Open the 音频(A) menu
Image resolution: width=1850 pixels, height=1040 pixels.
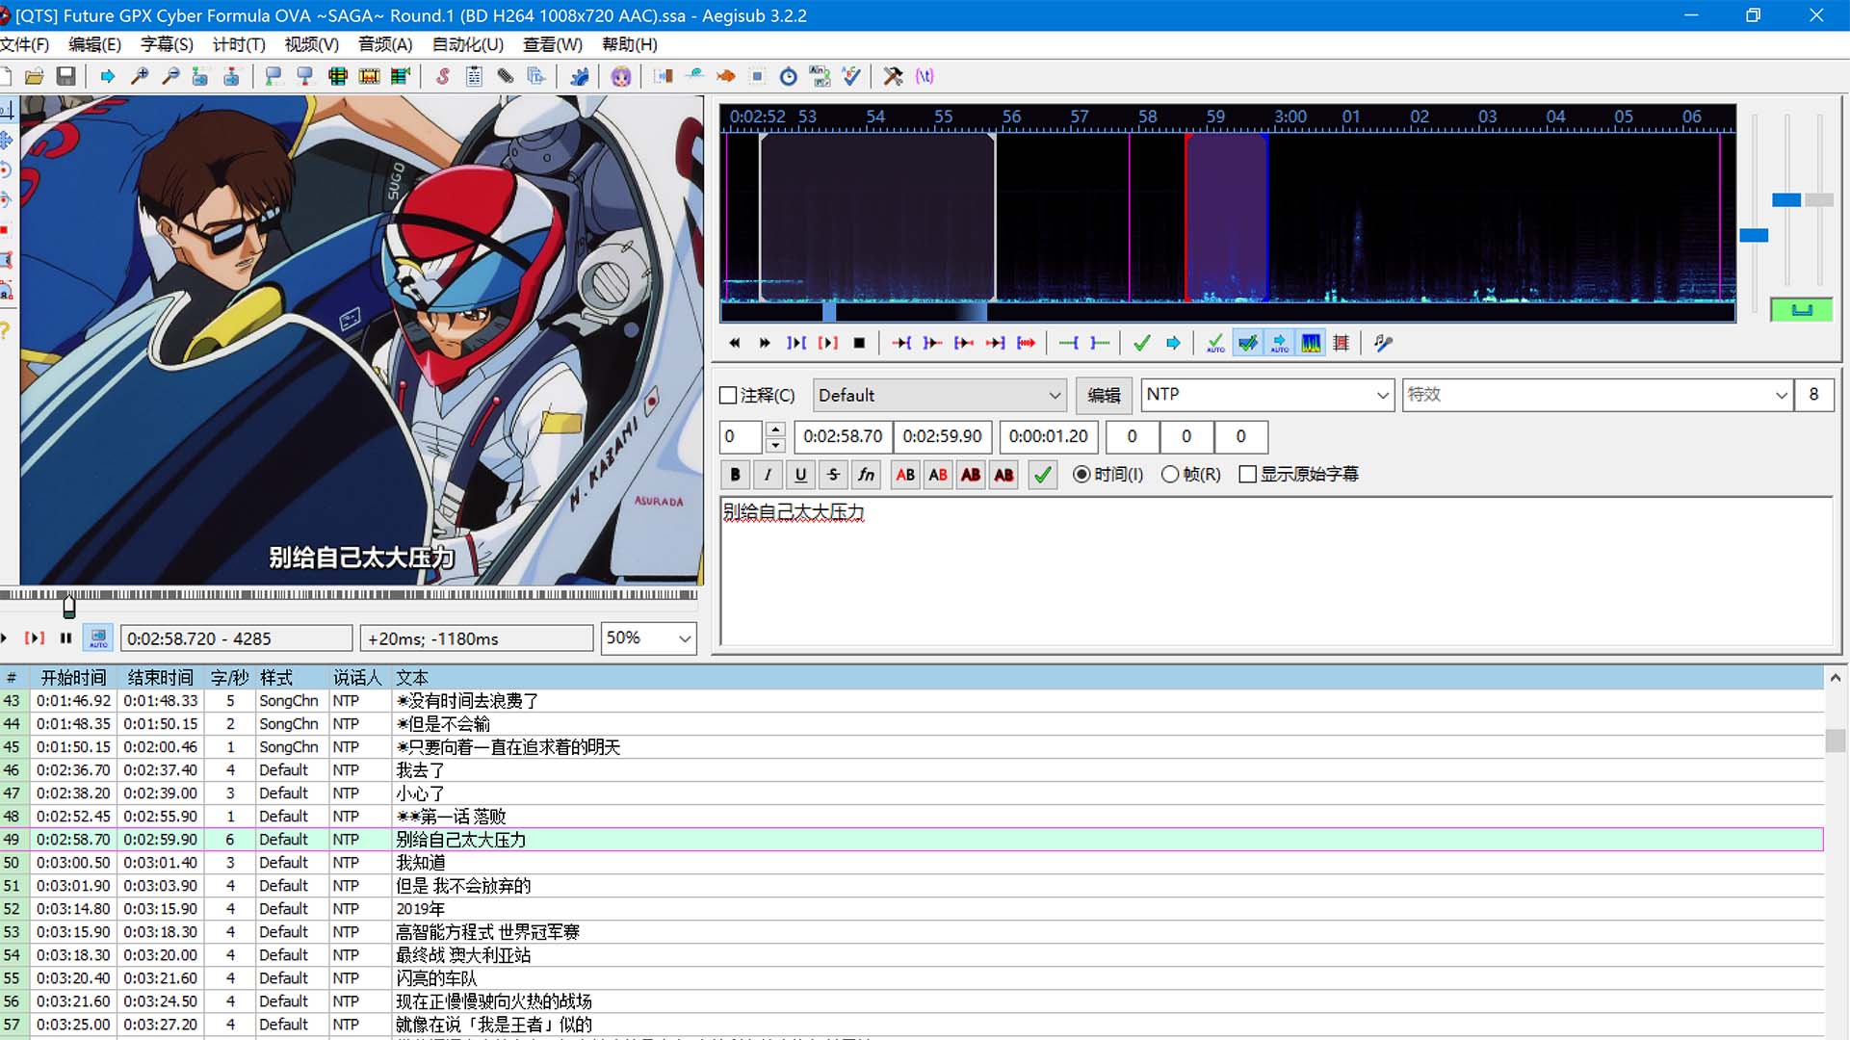tap(384, 45)
